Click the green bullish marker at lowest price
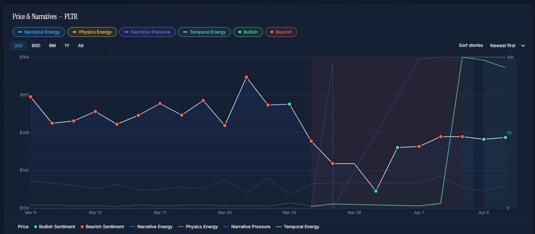The height and width of the screenshot is (234, 535). point(376,191)
